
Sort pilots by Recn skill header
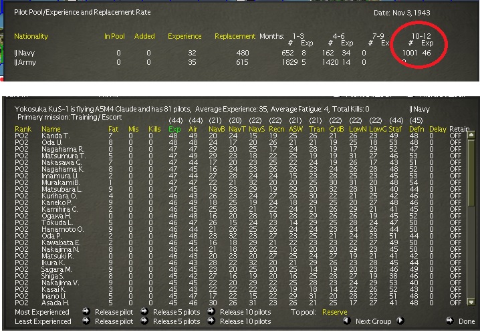[276, 129]
